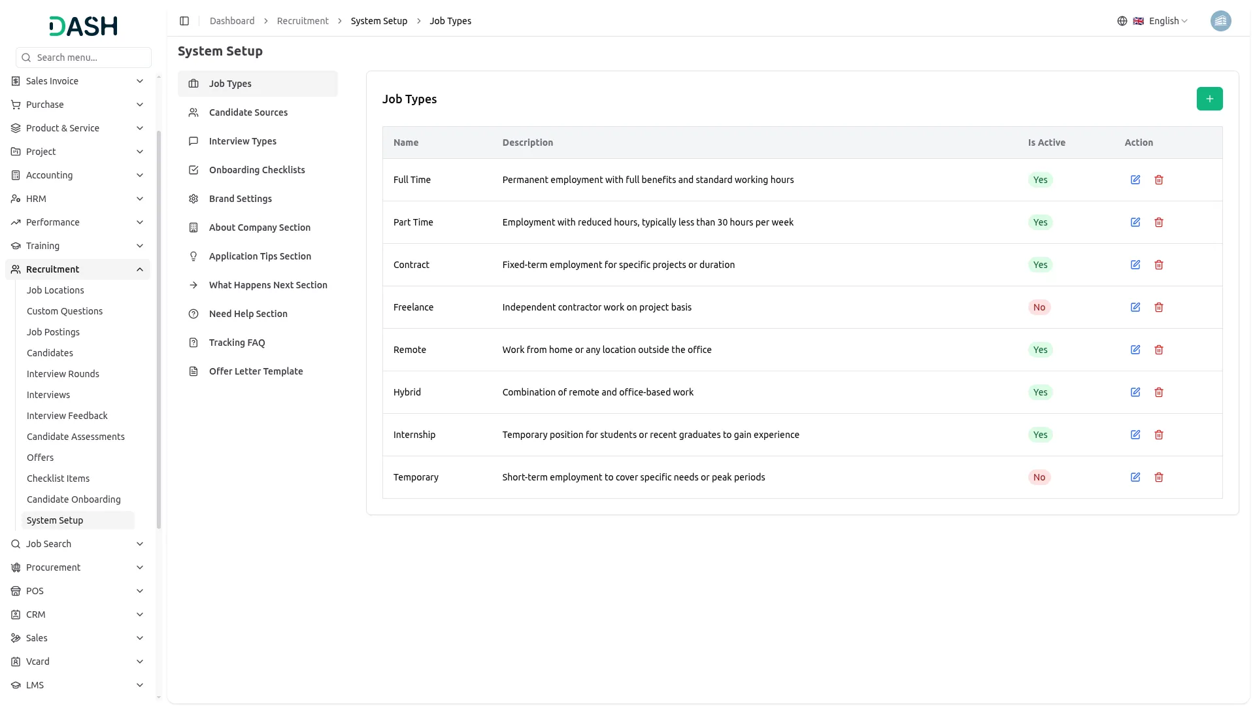
Task: Click Dashboard breadcrumb link
Action: click(x=232, y=21)
